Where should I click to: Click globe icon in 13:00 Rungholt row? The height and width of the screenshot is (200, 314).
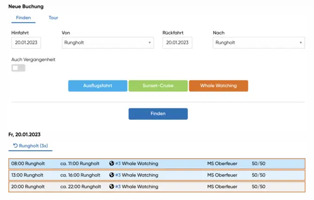click(x=112, y=175)
